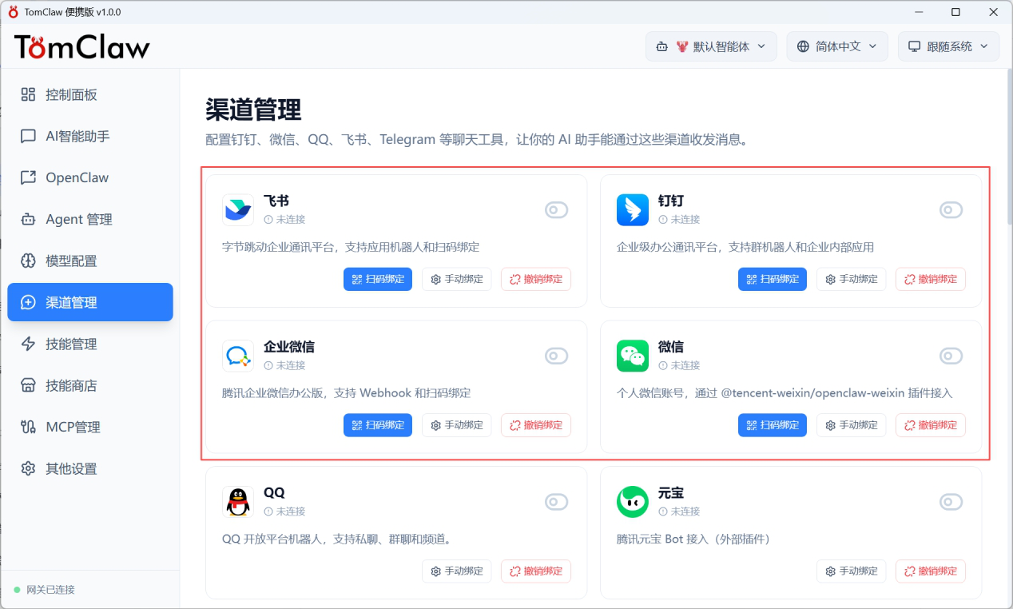Enable the 飞书 channel toggle
1013x609 pixels.
[x=556, y=209]
